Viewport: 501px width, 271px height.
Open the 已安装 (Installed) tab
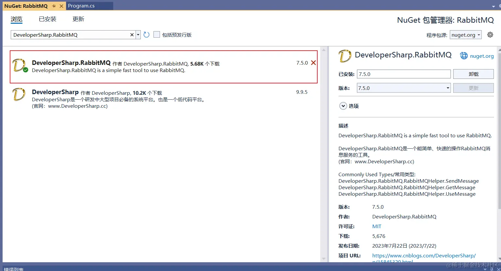(47, 19)
